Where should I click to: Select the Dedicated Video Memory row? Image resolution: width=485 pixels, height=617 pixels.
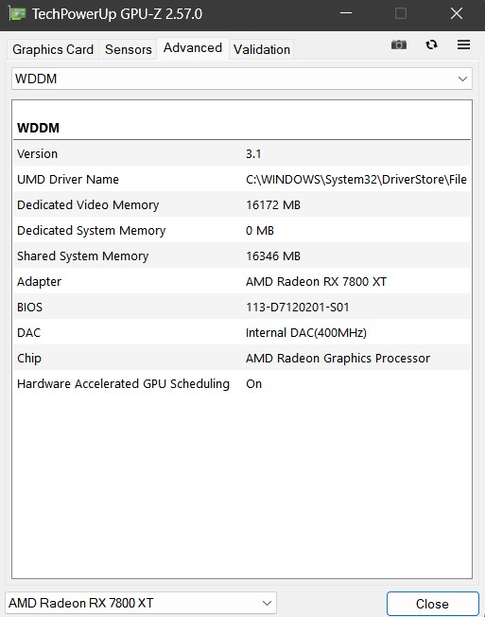point(242,205)
